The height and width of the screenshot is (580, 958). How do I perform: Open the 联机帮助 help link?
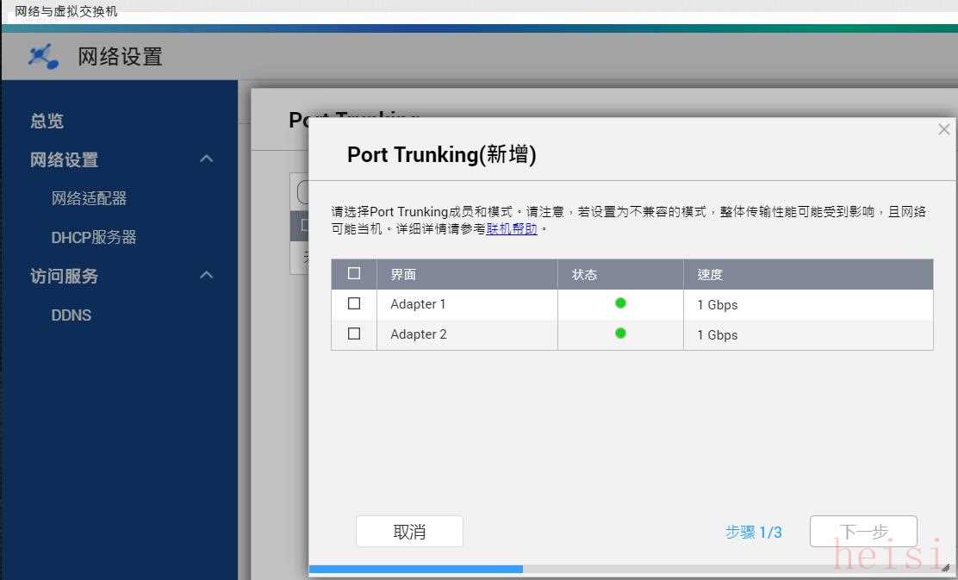point(512,229)
